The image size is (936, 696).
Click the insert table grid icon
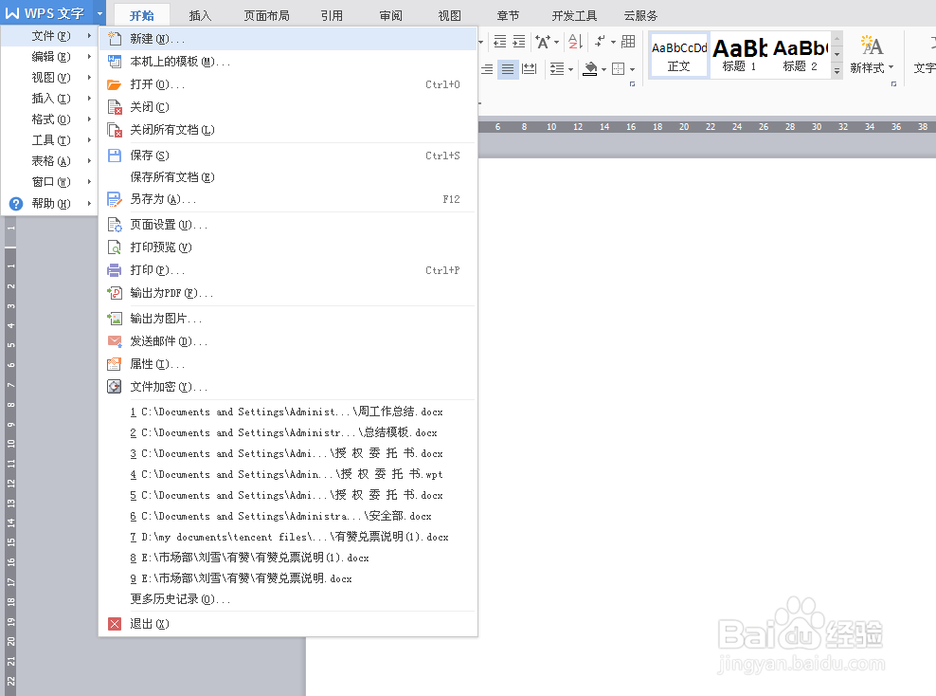coord(628,41)
